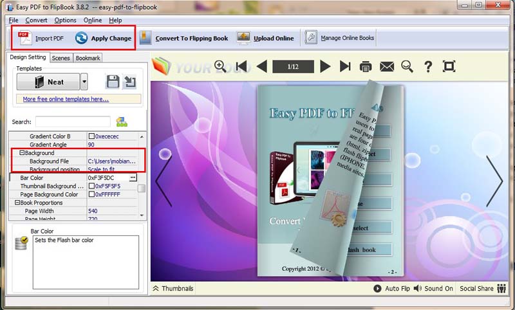Image resolution: width=515 pixels, height=310 pixels.
Task: Click the search magnifier icon in preview
Action: click(x=407, y=67)
